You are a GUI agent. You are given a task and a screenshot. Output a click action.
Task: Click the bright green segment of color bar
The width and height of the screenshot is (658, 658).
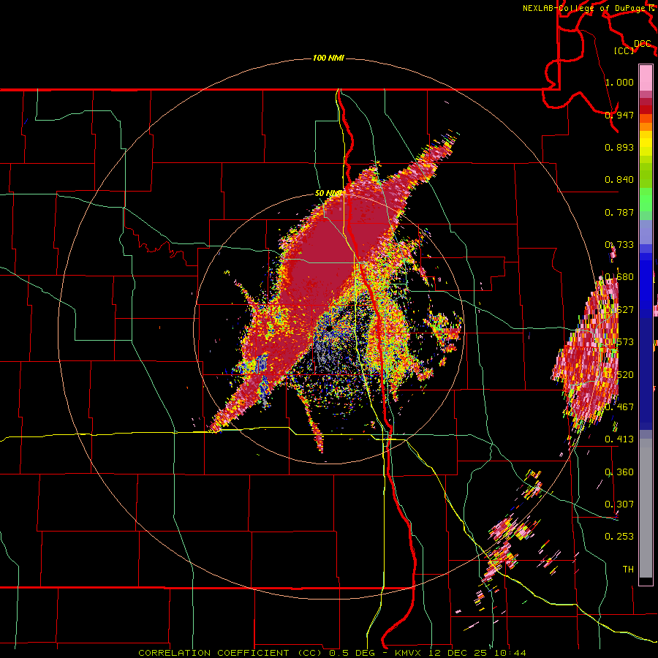point(646,200)
